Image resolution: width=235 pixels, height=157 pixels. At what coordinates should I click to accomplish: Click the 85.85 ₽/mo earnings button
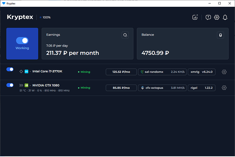click(x=121, y=88)
